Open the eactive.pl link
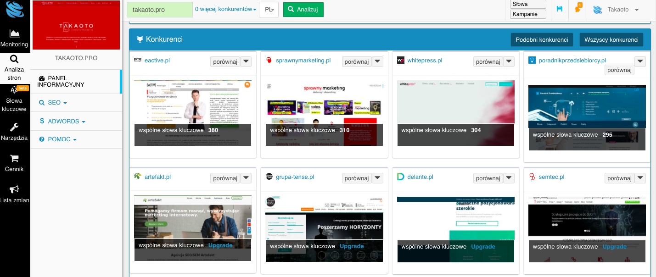Screen dimensions: 656x277 click(157, 61)
